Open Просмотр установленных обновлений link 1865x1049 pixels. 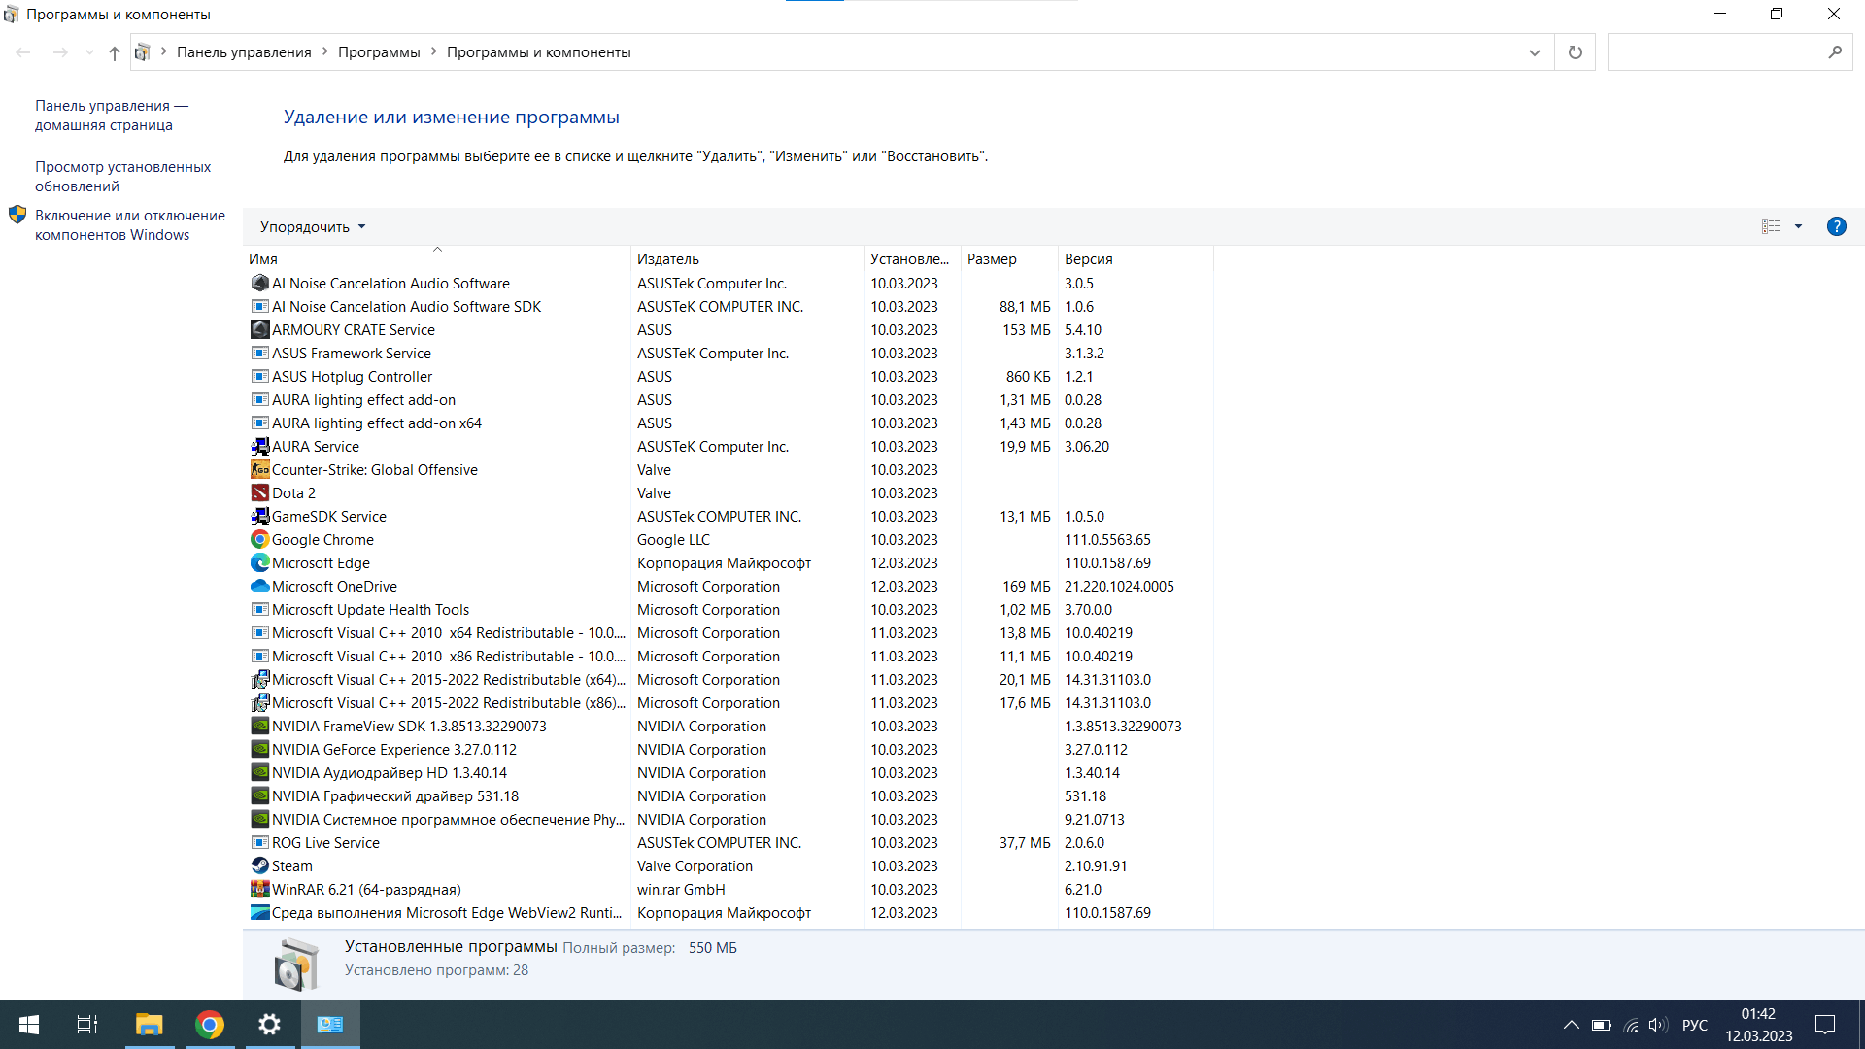click(x=122, y=177)
